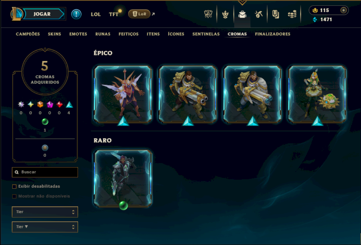Viewport: 361px width, 245px height.
Task: Open the Loot hammer icon
Action: pyautogui.click(x=259, y=14)
